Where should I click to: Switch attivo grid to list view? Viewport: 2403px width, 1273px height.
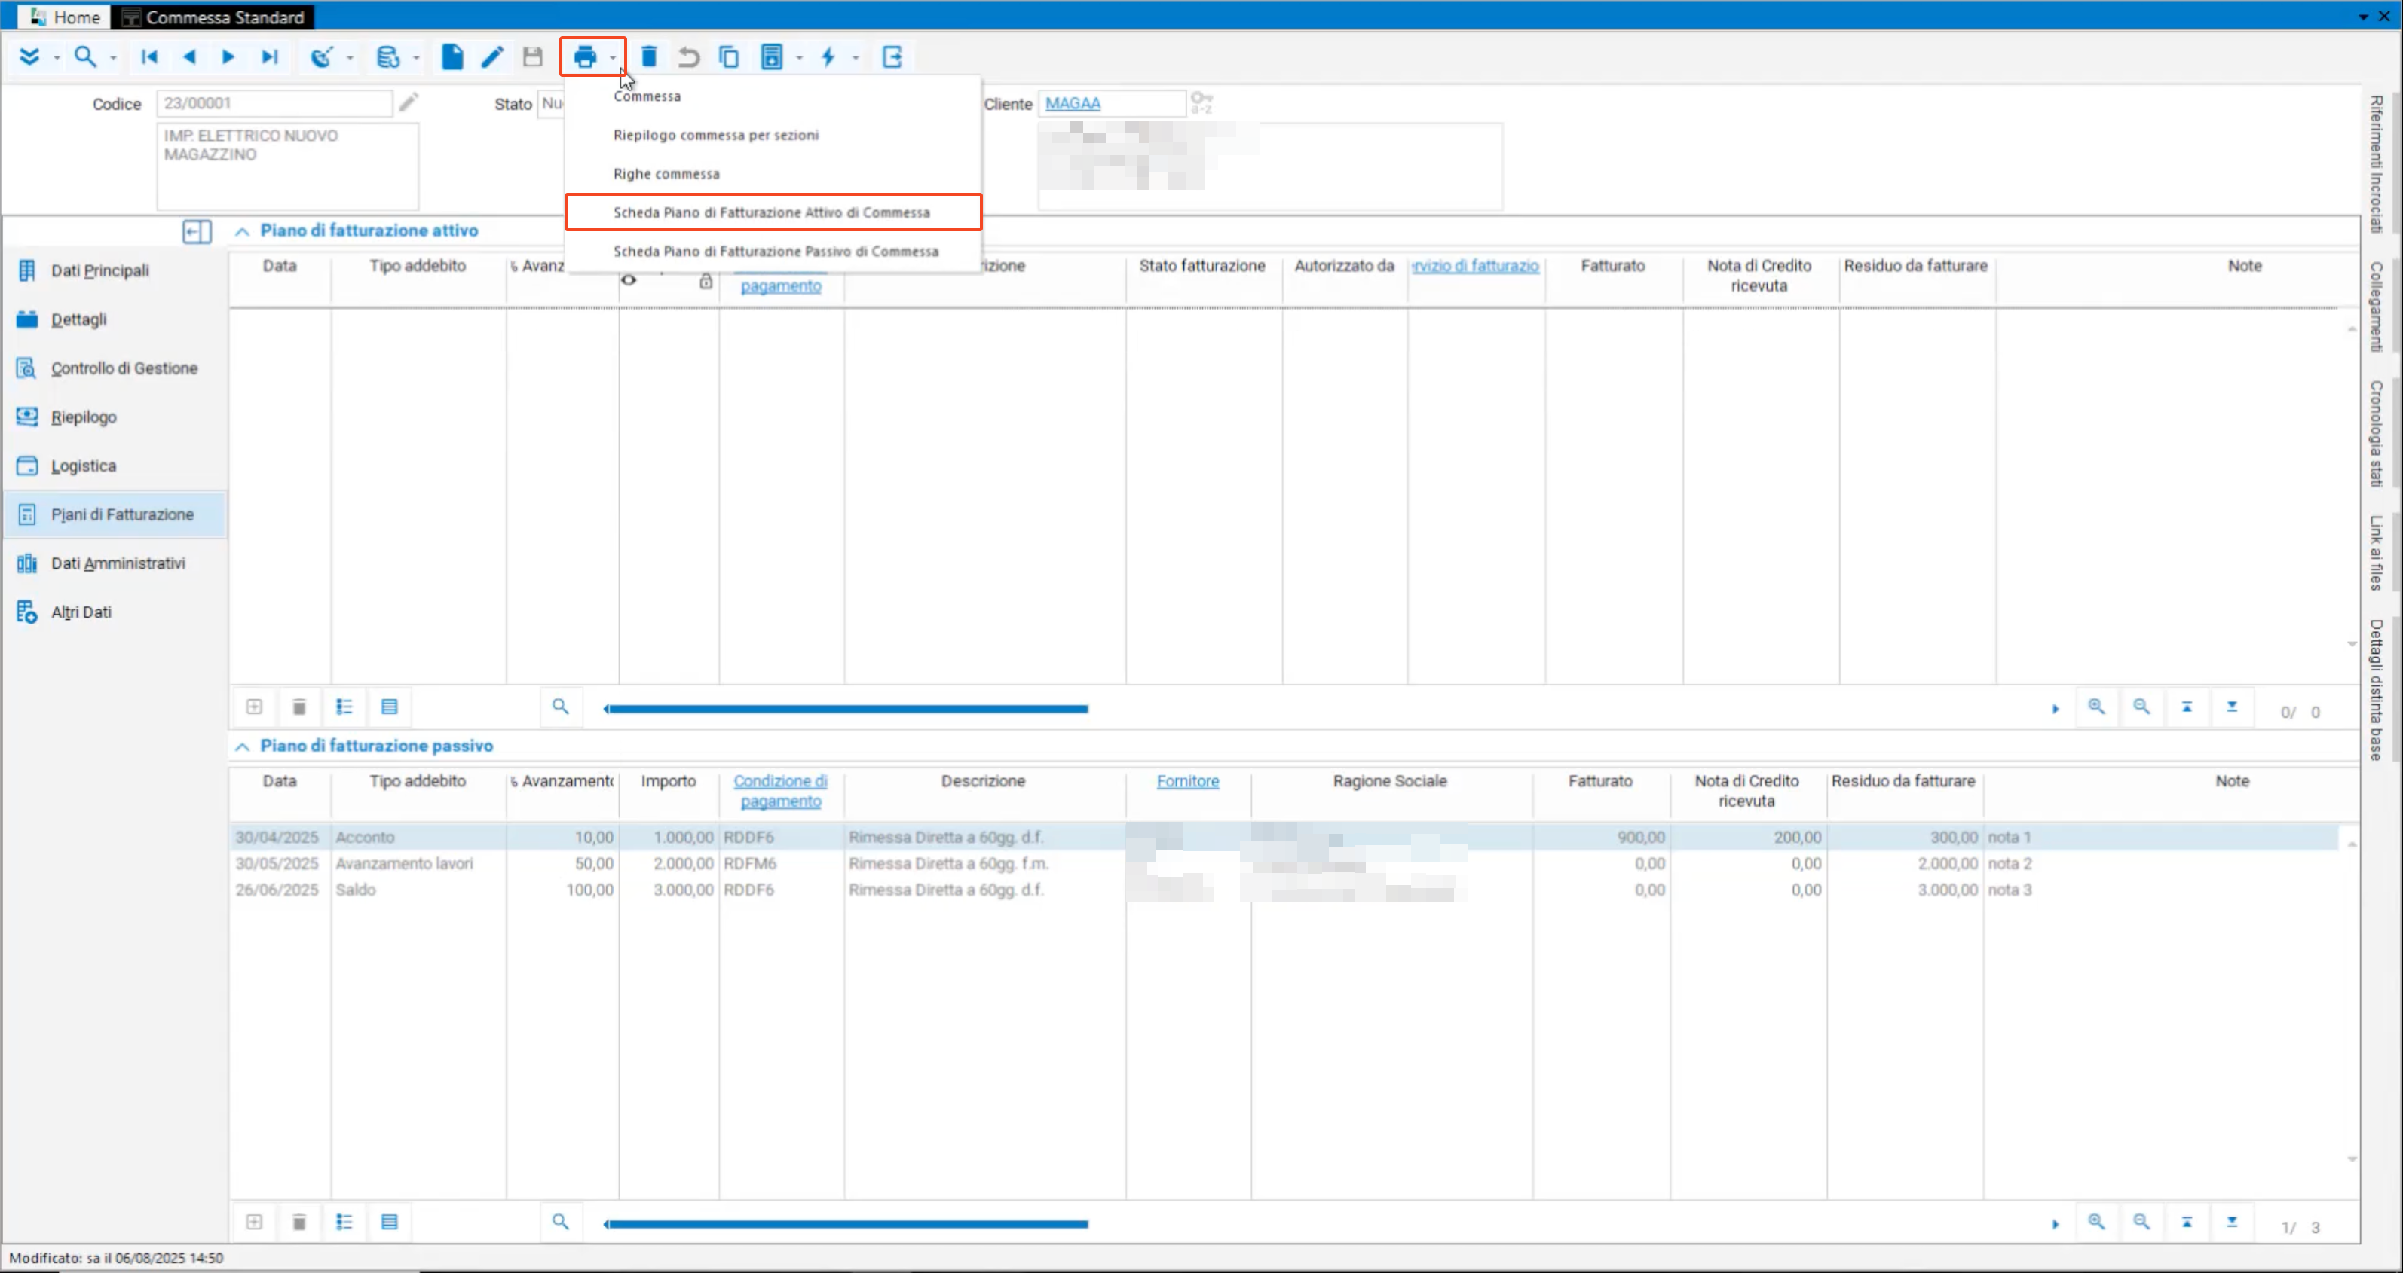pyautogui.click(x=344, y=707)
